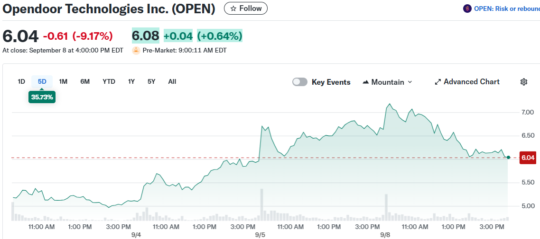Click the Pre-Market 9:00:11 AM EDT timestamp

(x=185, y=51)
